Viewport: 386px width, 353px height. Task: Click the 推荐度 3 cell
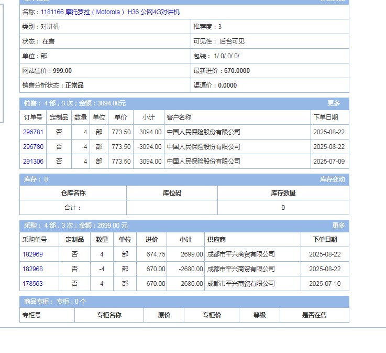[270, 27]
